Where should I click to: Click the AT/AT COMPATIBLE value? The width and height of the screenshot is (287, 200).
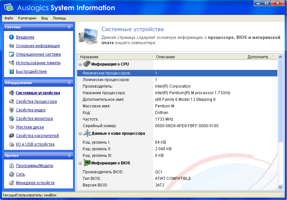(173, 178)
